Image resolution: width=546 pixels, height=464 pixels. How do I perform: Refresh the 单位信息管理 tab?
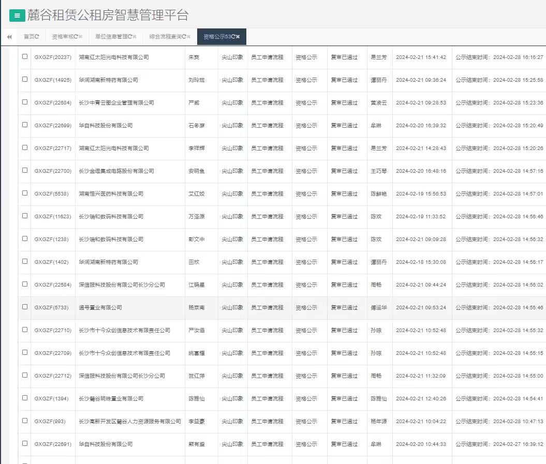click(130, 37)
